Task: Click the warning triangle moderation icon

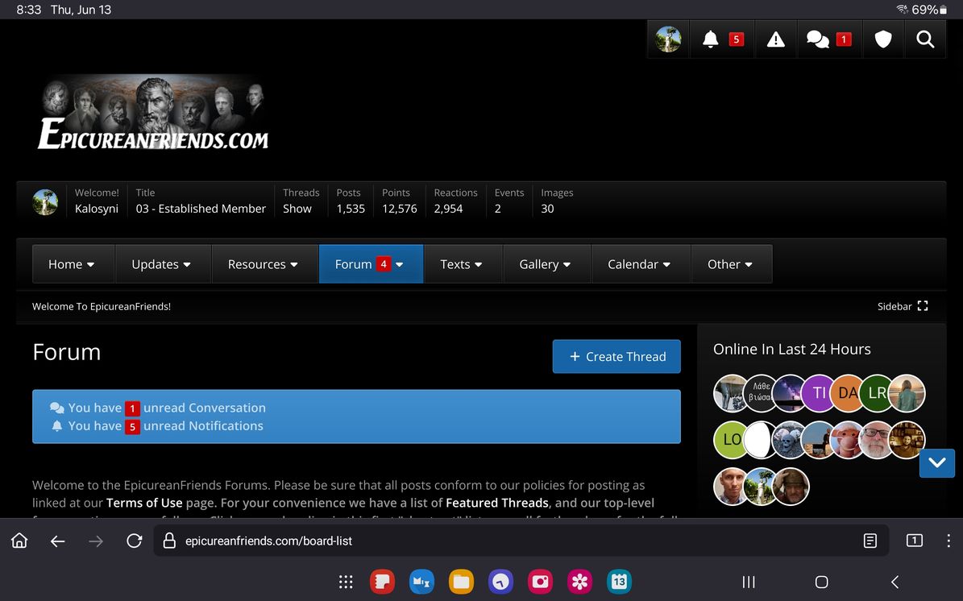Action: tap(775, 39)
